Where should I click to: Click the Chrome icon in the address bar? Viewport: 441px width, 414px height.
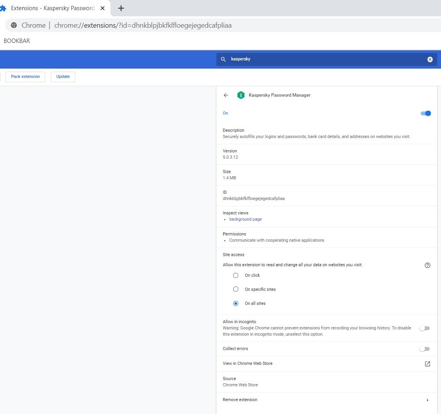pos(14,25)
